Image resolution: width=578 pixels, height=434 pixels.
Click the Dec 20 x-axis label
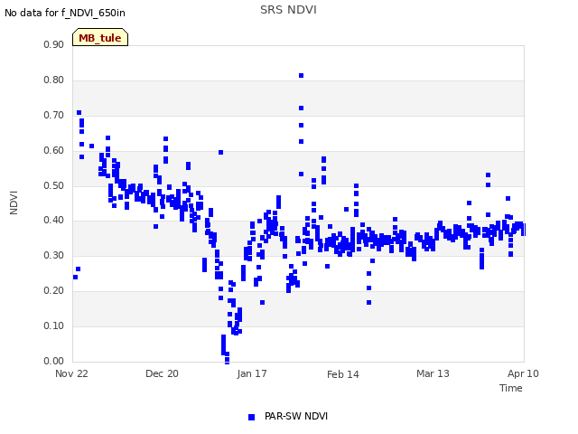click(162, 373)
